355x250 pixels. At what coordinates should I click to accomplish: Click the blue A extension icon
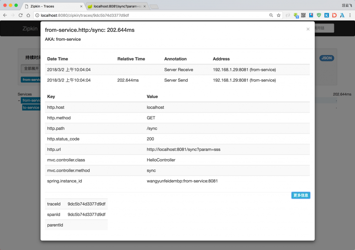342,15
